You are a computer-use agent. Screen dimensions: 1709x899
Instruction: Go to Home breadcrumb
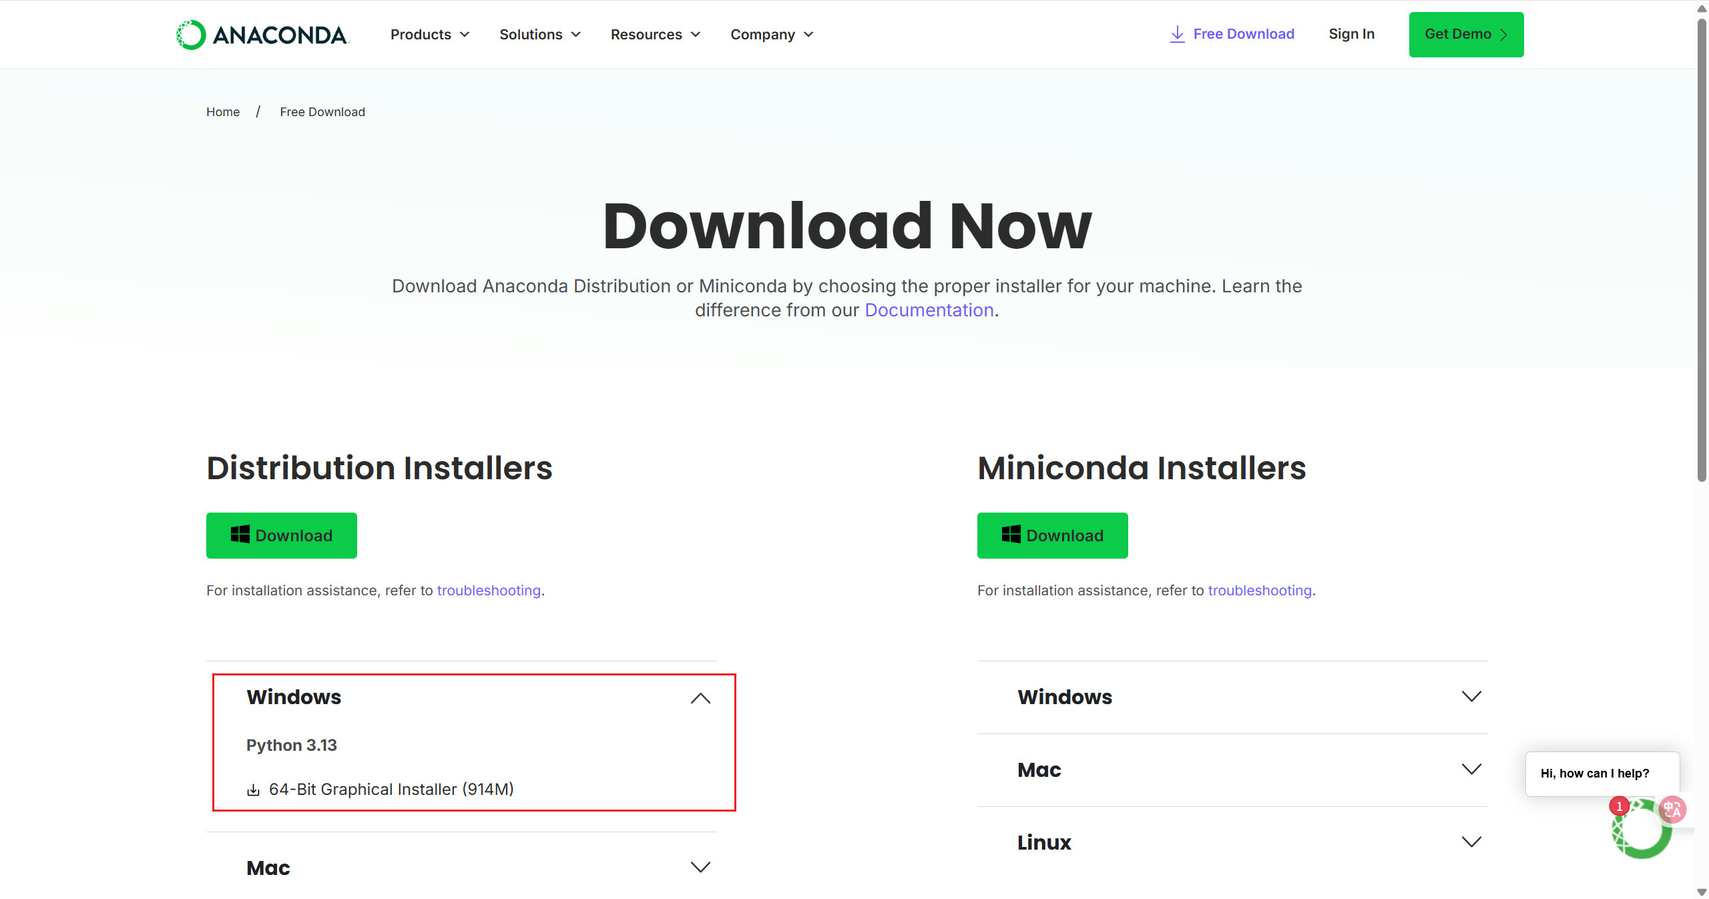tap(223, 112)
